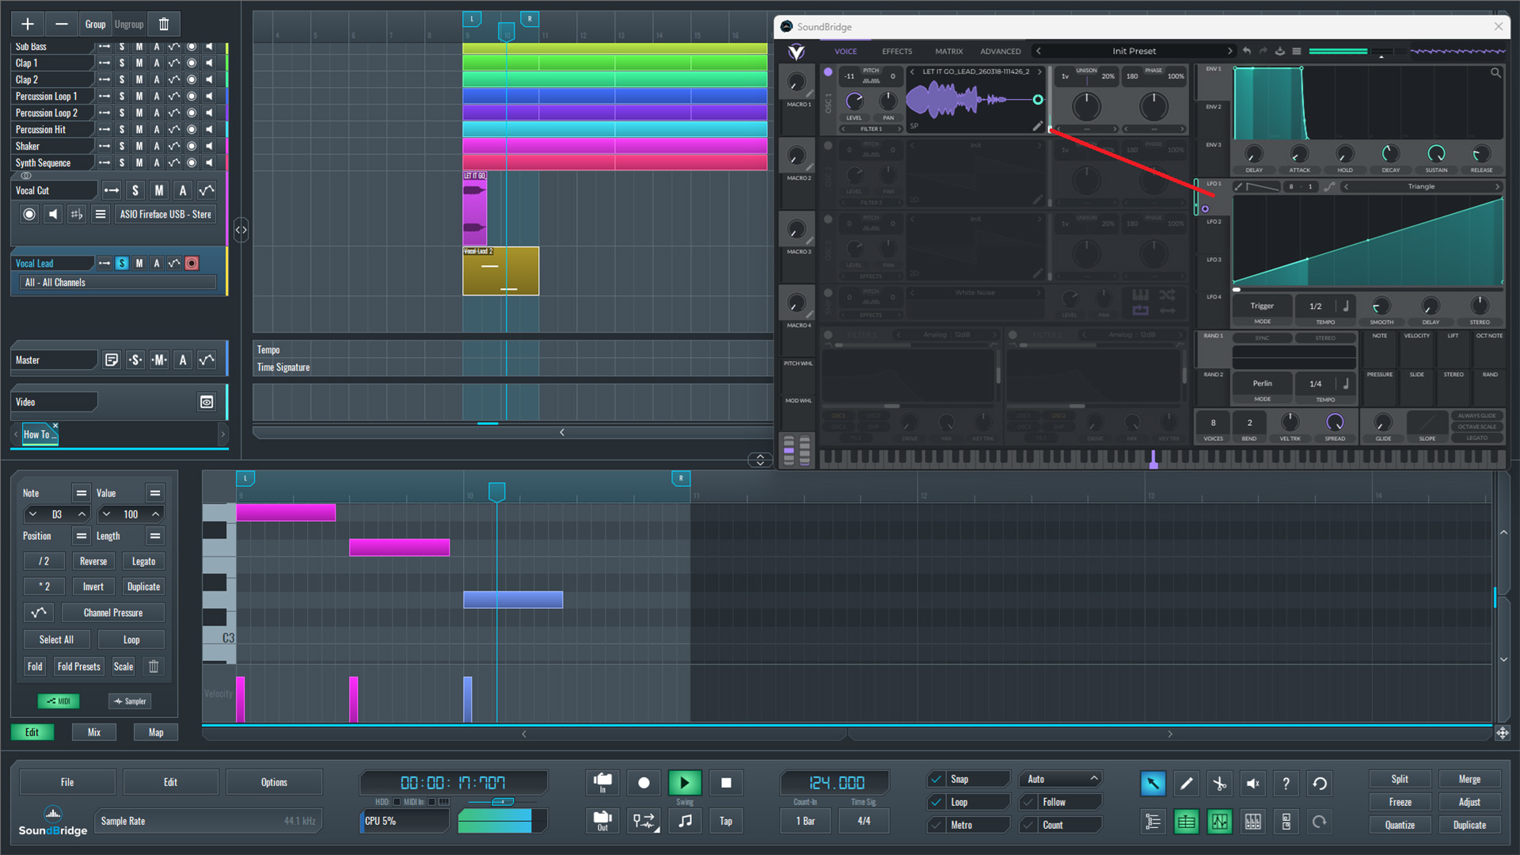Image resolution: width=1520 pixels, height=855 pixels.
Task: Toggle OSC 1 power dot in Vital
Action: tap(828, 72)
